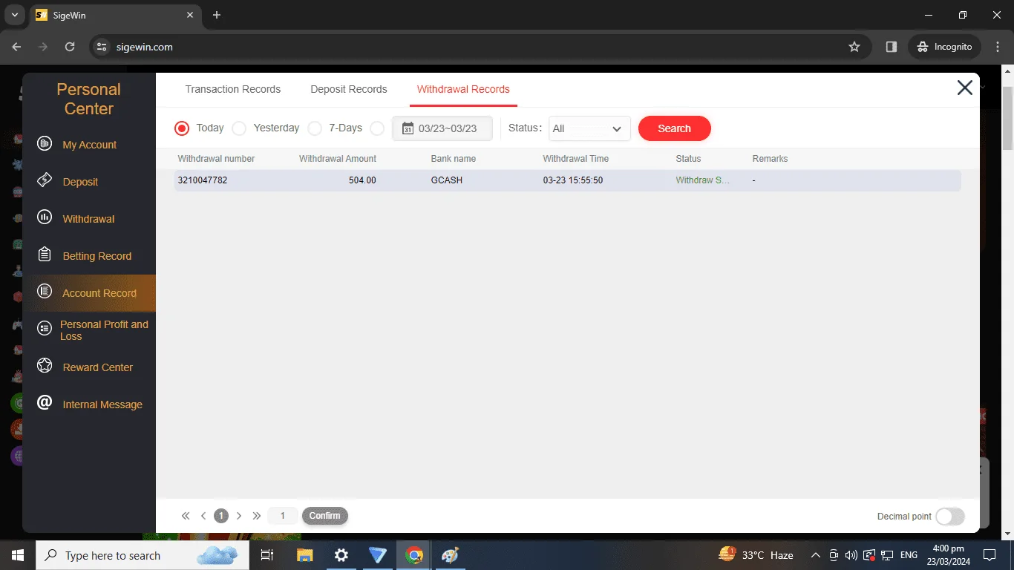
Task: Bookmark this page with the star
Action: tap(854, 47)
